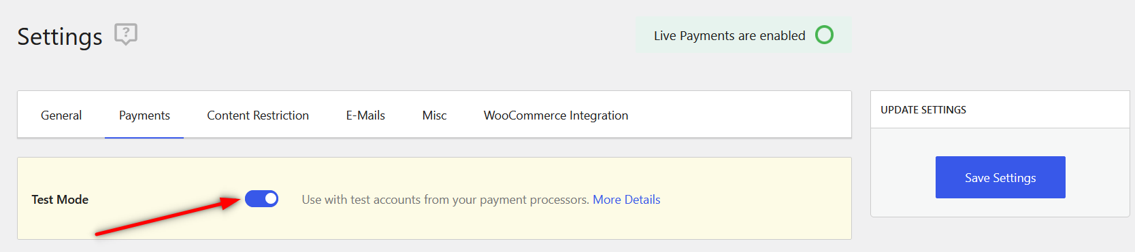Click the Live Payments are enabled badge text
The image size is (1135, 252).
coord(729,35)
